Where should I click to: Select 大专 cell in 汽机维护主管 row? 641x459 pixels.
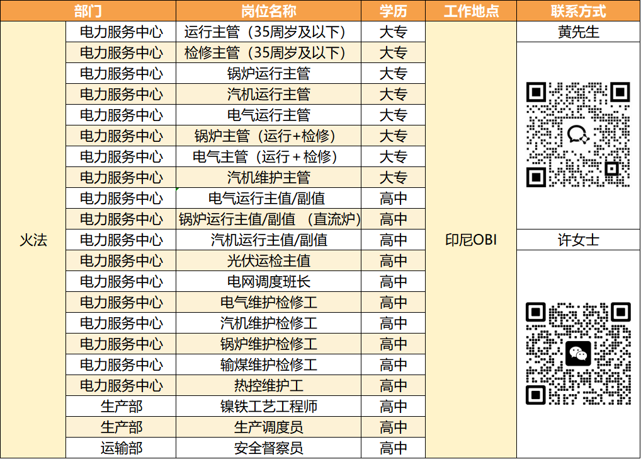click(394, 177)
